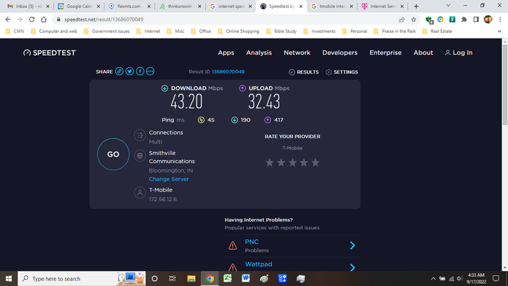
Task: Expand PNC problems chevron
Action: (x=352, y=245)
